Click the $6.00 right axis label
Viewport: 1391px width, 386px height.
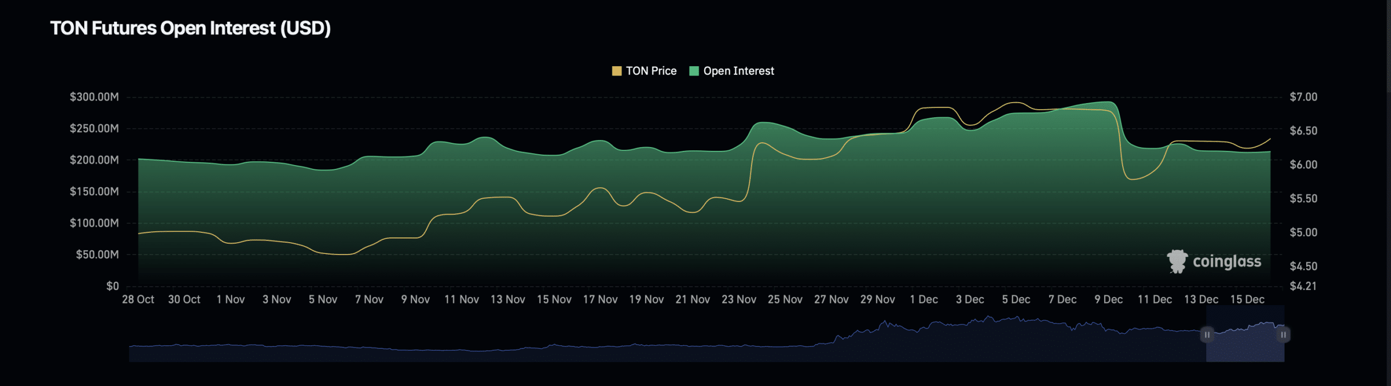[x=1303, y=164]
